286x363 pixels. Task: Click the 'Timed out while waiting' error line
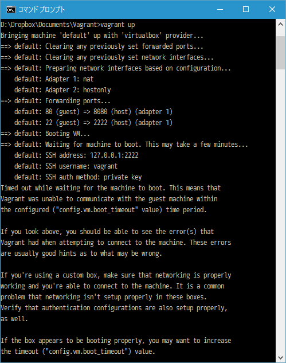tap(111, 188)
